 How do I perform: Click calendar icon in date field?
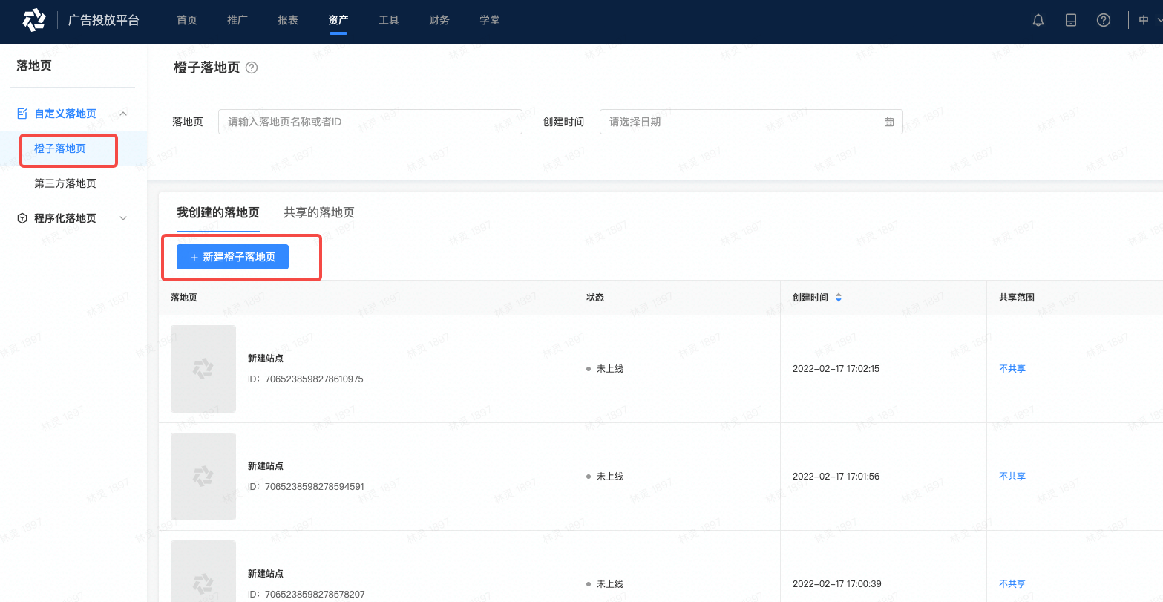point(889,122)
